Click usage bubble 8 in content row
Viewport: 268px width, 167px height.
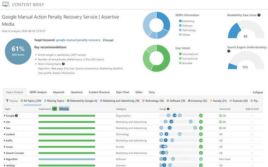[166, 134]
